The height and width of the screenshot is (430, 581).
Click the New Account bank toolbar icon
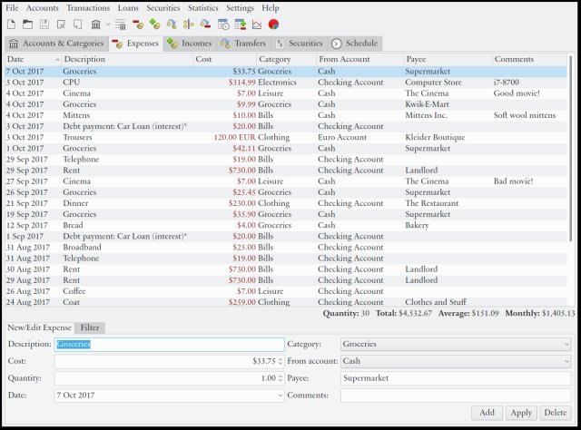point(95,24)
